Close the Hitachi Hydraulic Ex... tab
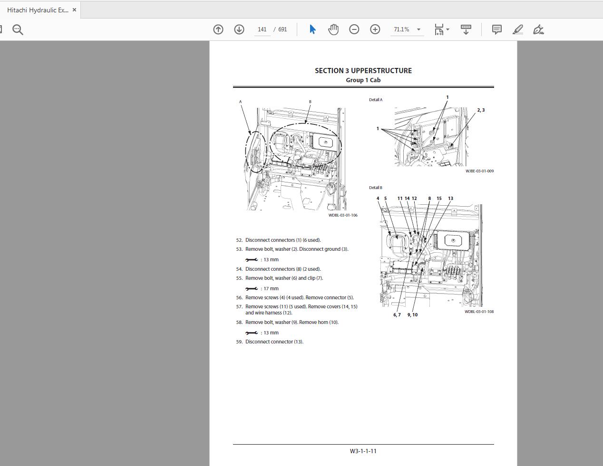The image size is (603, 466). click(74, 10)
